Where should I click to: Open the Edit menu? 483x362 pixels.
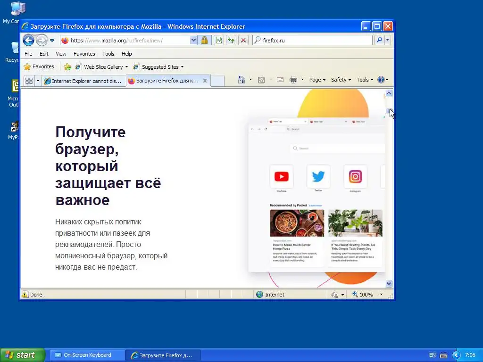(44, 54)
